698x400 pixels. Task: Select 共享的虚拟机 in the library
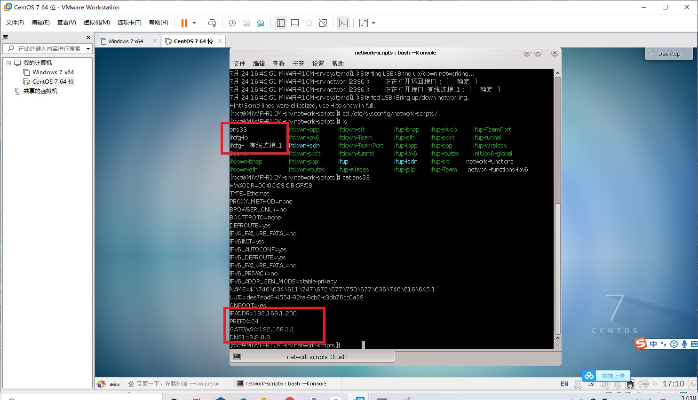tap(40, 91)
